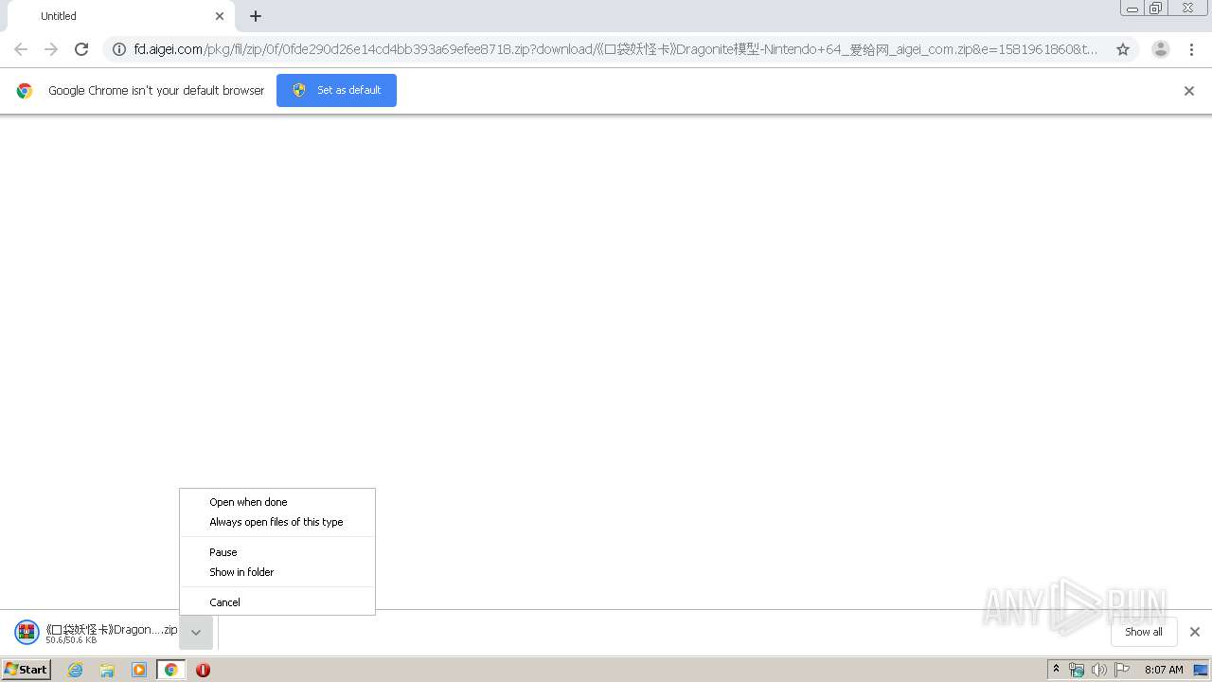Open the downloaded Dragon zip file item
Image resolution: width=1212 pixels, height=682 pixels.
tap(95, 632)
